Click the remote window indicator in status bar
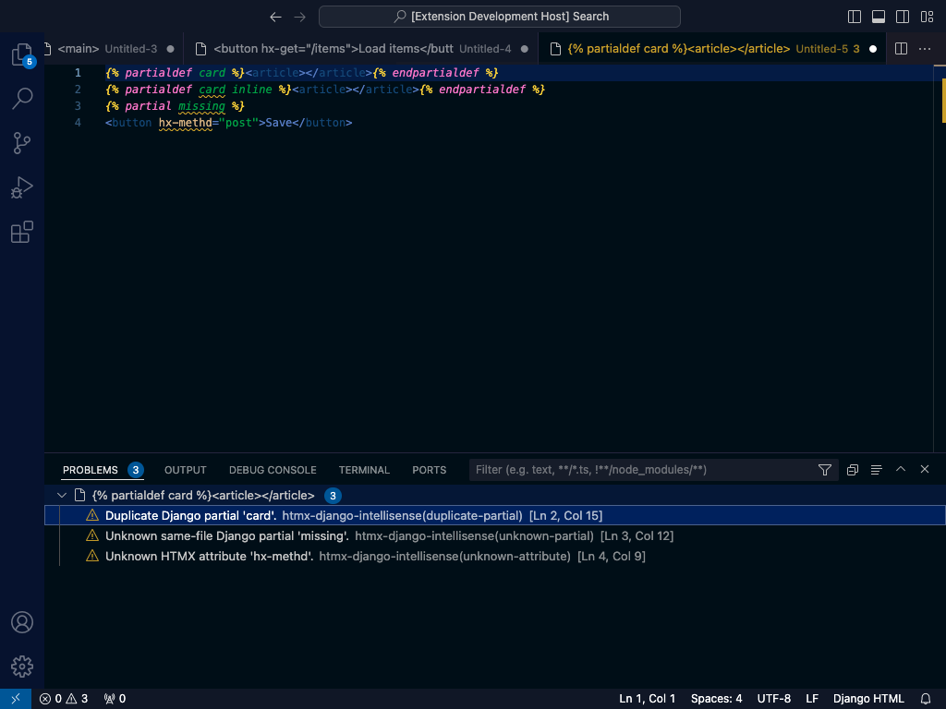Screen dimensions: 946x709 click(x=16, y=699)
